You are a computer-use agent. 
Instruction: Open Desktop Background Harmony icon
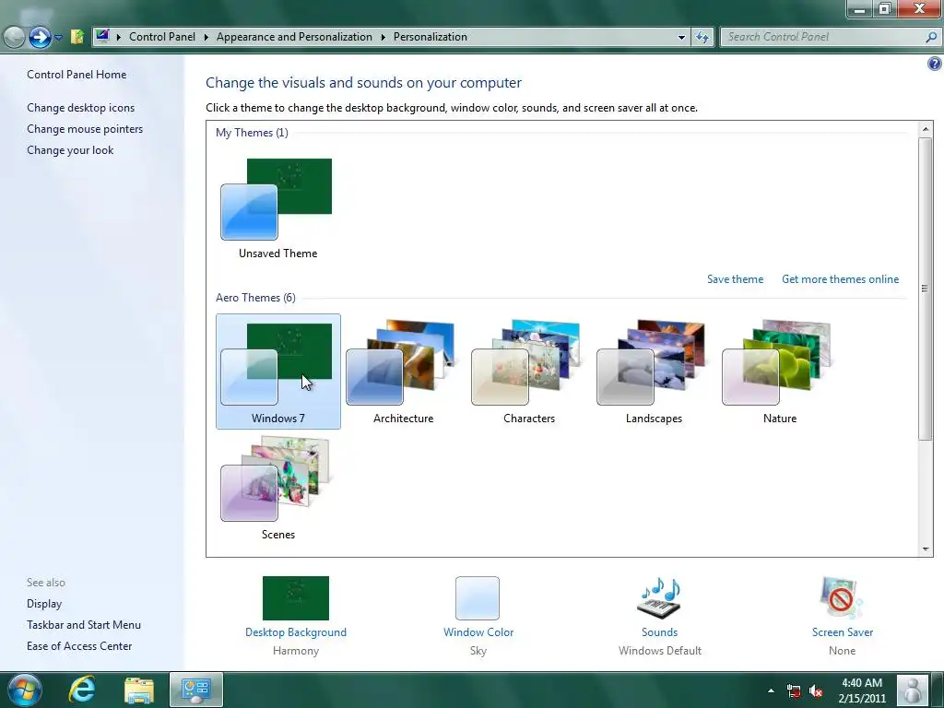tap(296, 597)
